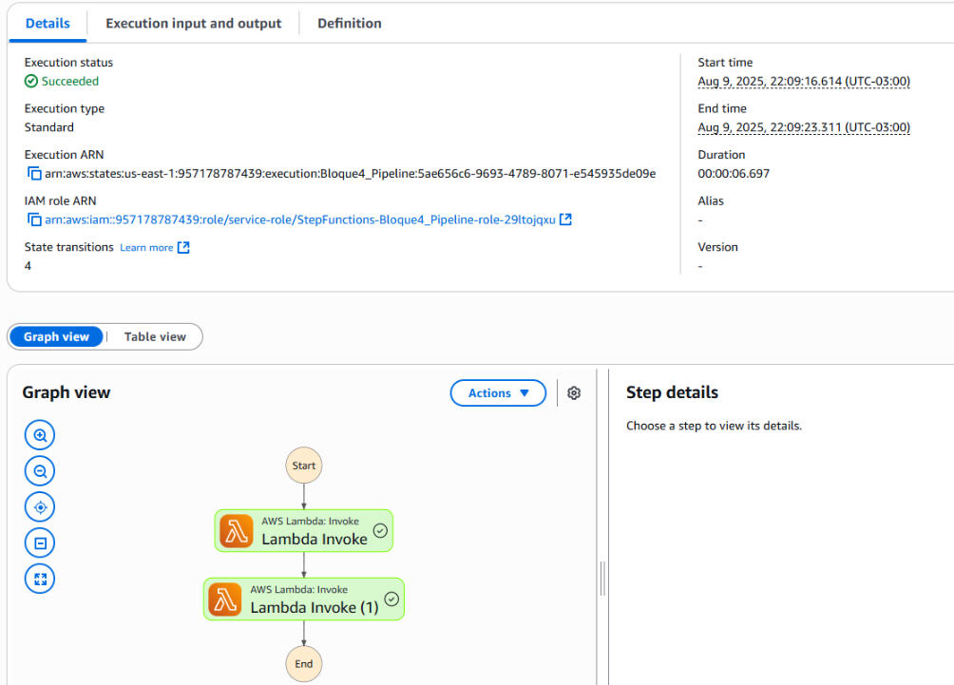The image size is (954, 685).
Task: Copy the Execution ARN with the copy icon
Action: click(34, 174)
